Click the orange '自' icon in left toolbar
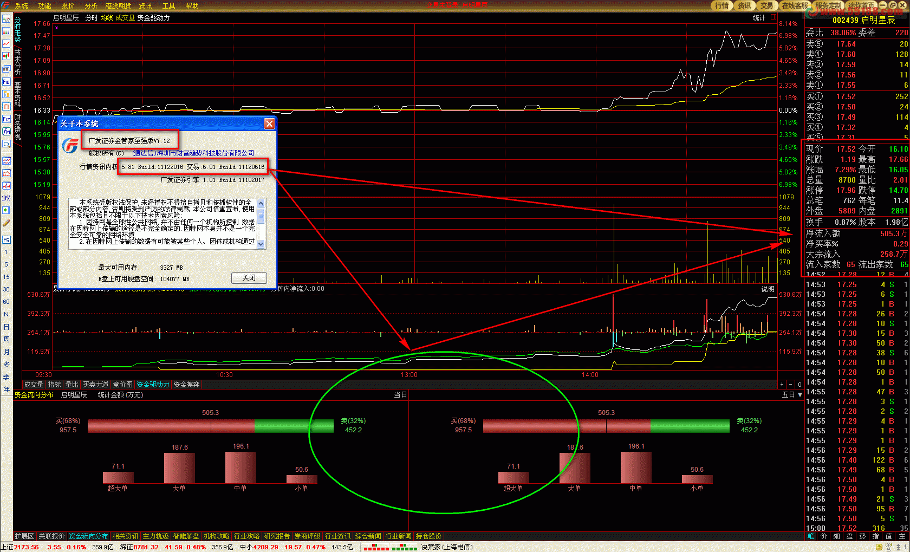 pyautogui.click(x=6, y=107)
